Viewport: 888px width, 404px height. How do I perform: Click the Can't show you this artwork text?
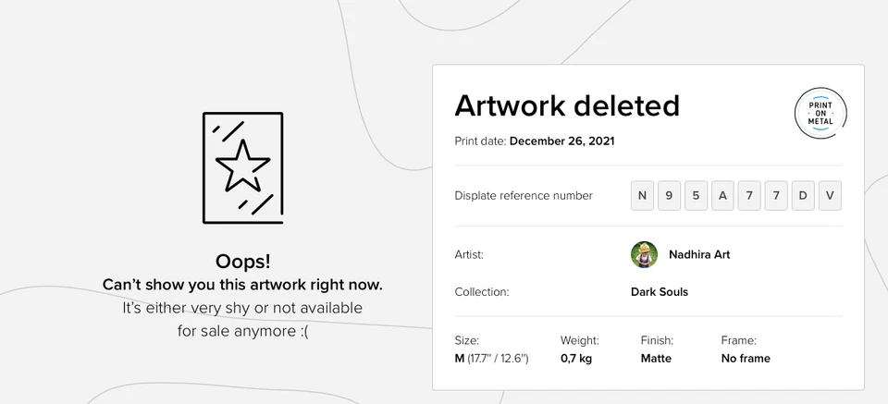[242, 284]
